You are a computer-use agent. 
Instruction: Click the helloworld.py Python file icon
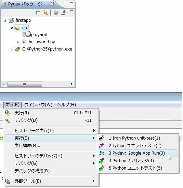tap(24, 42)
